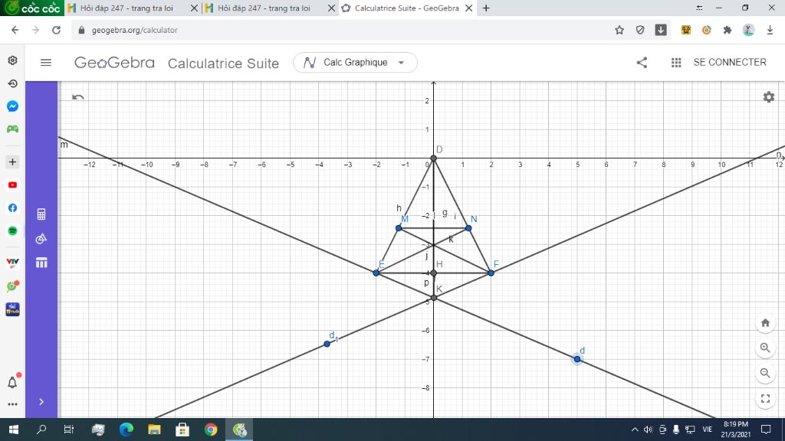Select point F on the graph

coord(491,273)
